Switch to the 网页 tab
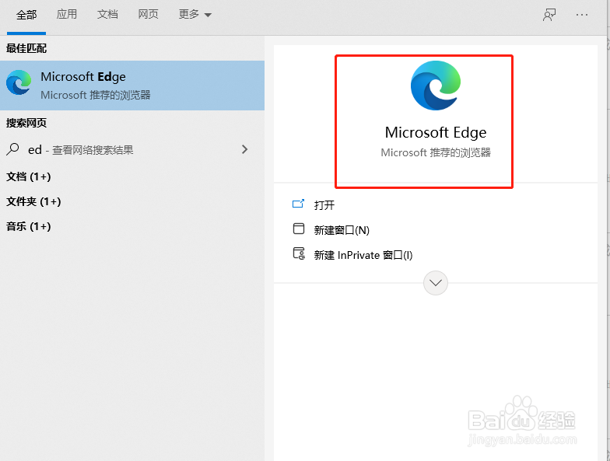The height and width of the screenshot is (461, 610). [148, 14]
